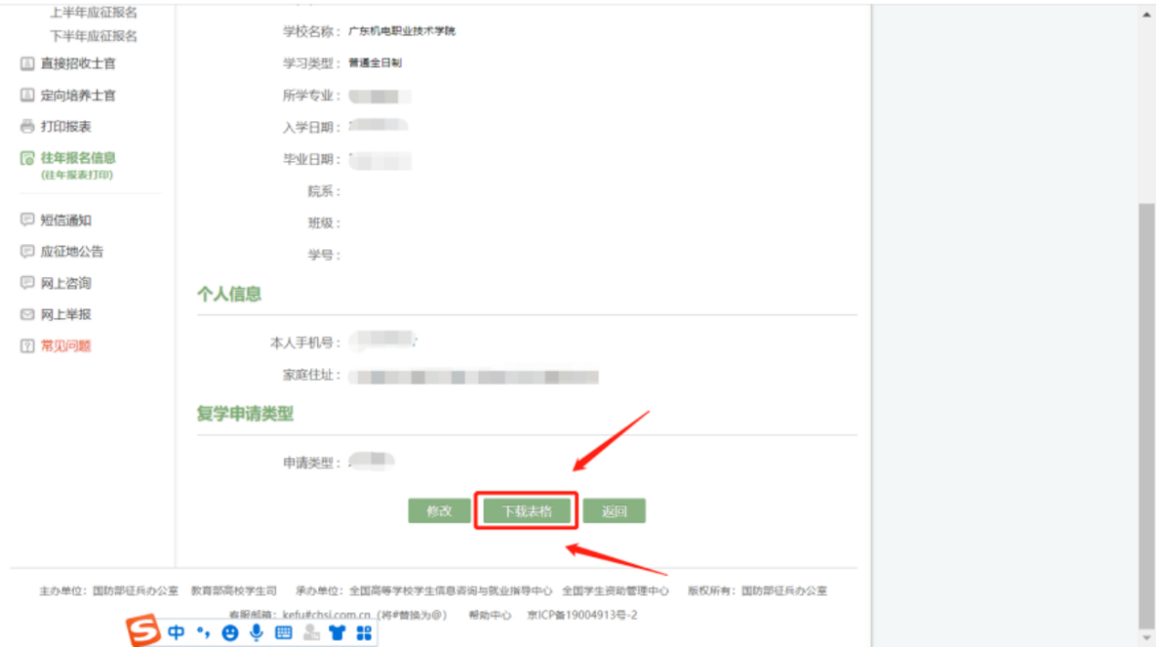1157x647 pixels.
Task: Open the 应征地公告 announcements page
Action: (x=71, y=251)
